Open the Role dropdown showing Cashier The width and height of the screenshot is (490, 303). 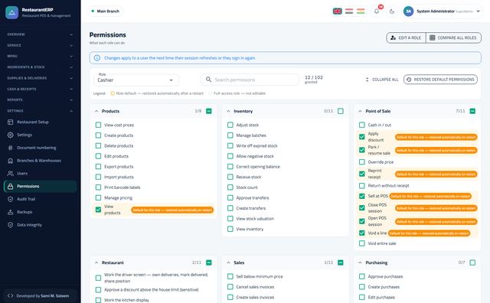[136, 80]
